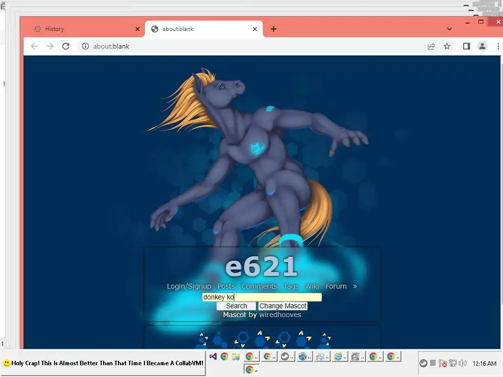Switch to the globe network taskbar button
Viewport: 503px width, 377px height.
[305, 356]
